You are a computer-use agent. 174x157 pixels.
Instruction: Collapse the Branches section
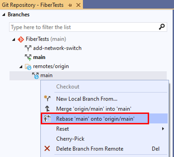[4, 15]
